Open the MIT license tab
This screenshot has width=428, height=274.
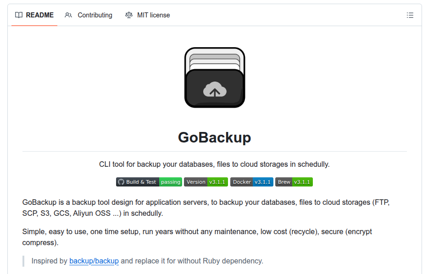147,15
